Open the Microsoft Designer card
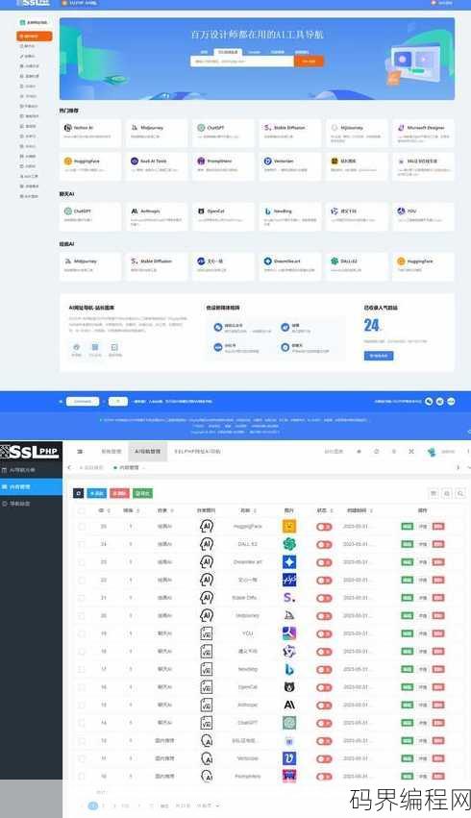 tap(423, 133)
